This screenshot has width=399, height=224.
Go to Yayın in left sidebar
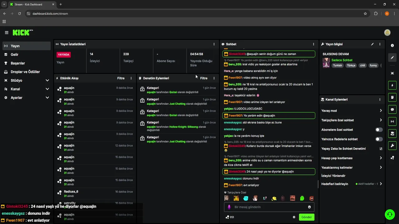coord(26,46)
